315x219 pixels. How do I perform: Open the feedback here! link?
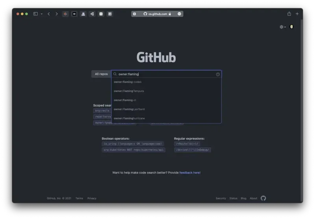click(x=190, y=173)
